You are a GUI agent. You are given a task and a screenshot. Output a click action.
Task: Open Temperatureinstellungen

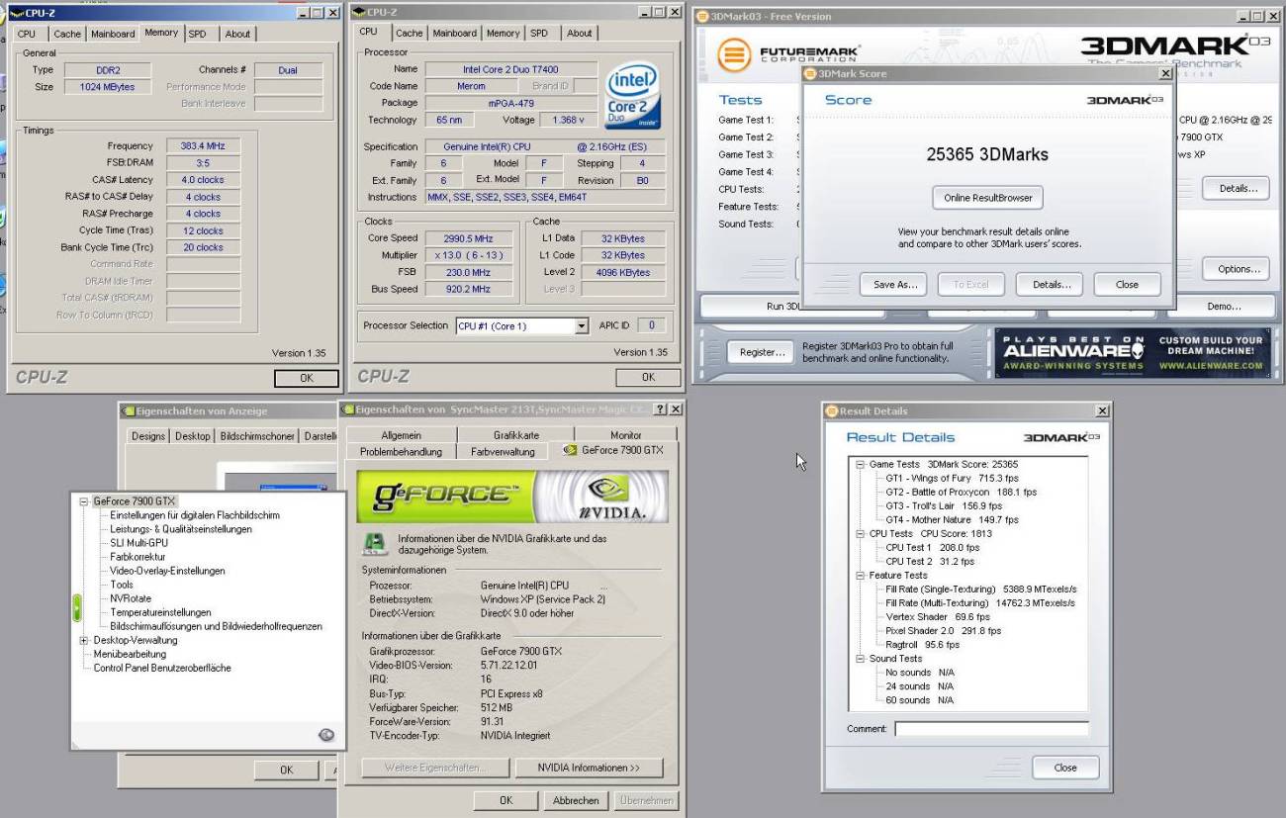coord(160,612)
